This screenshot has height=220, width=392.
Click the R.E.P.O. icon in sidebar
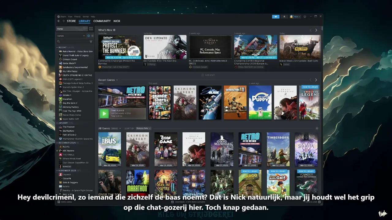(x=60, y=147)
